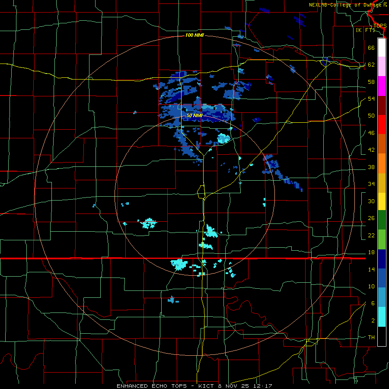The image size is (389, 389).
Task: Click the 100 NMI range ring label
Action: pyautogui.click(x=194, y=35)
